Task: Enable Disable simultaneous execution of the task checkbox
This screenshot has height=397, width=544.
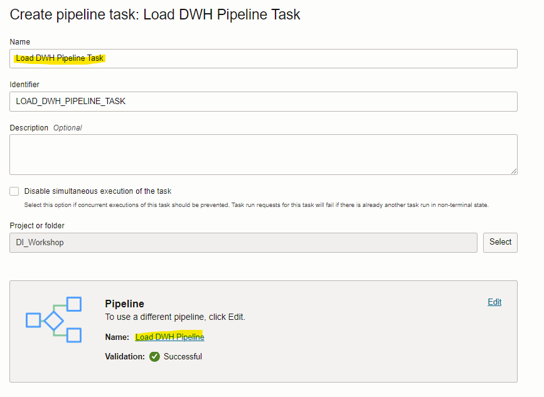Action: (14, 191)
